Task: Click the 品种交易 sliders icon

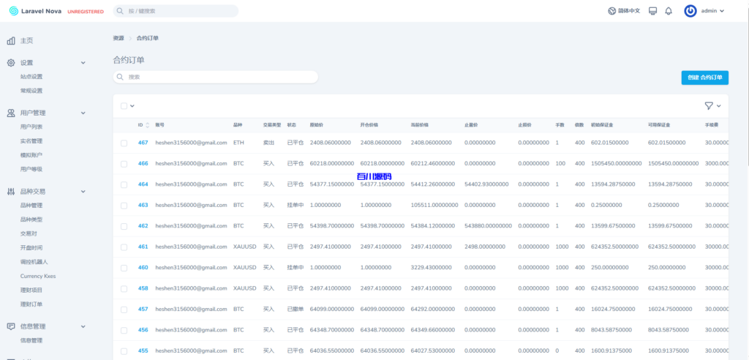Action: tap(11, 191)
